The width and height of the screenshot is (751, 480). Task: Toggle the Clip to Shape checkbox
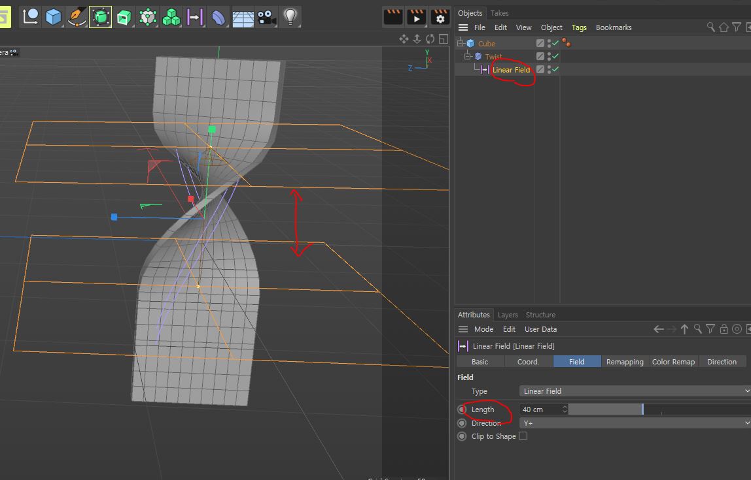523,436
